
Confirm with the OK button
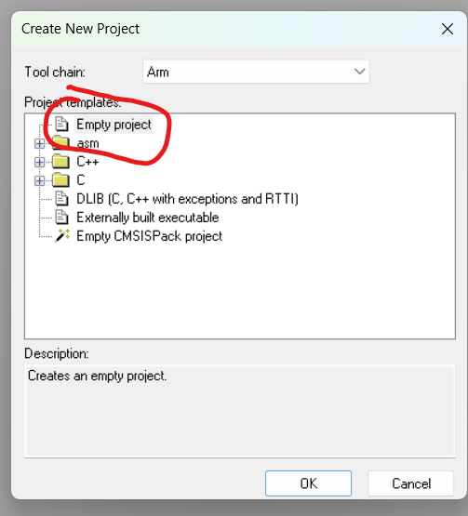click(308, 483)
